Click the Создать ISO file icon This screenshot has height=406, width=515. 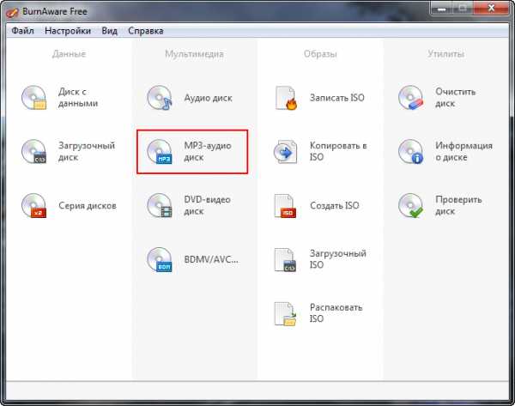tap(285, 206)
